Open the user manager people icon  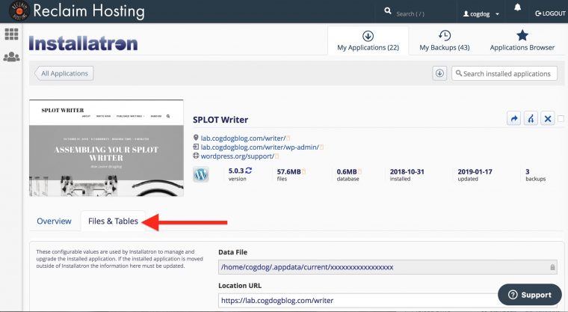pos(11,57)
